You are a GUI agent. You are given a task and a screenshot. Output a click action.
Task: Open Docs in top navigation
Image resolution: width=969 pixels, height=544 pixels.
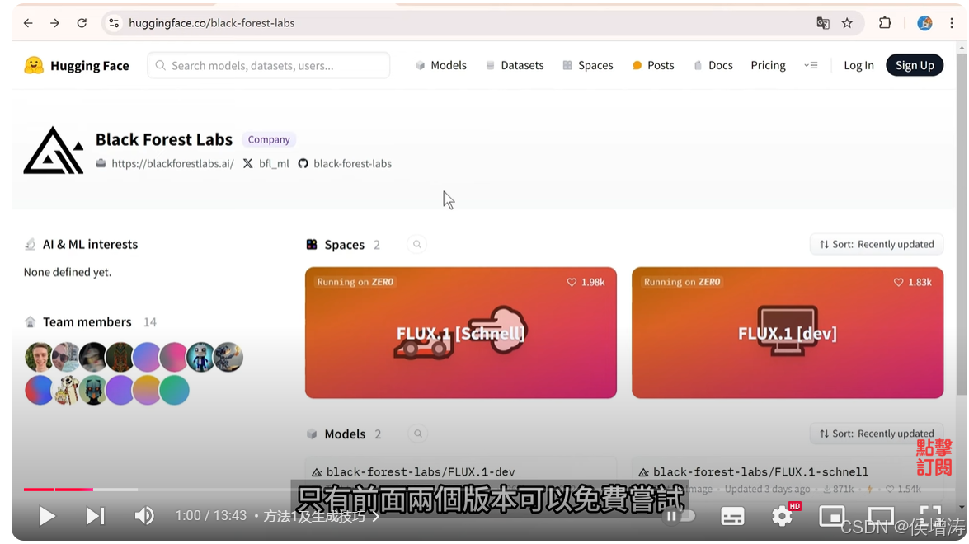[x=713, y=65]
